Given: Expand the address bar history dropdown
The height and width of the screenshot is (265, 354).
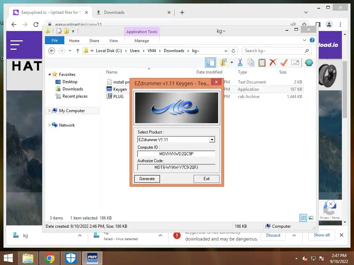Looking at the screenshot, I should (226, 51).
